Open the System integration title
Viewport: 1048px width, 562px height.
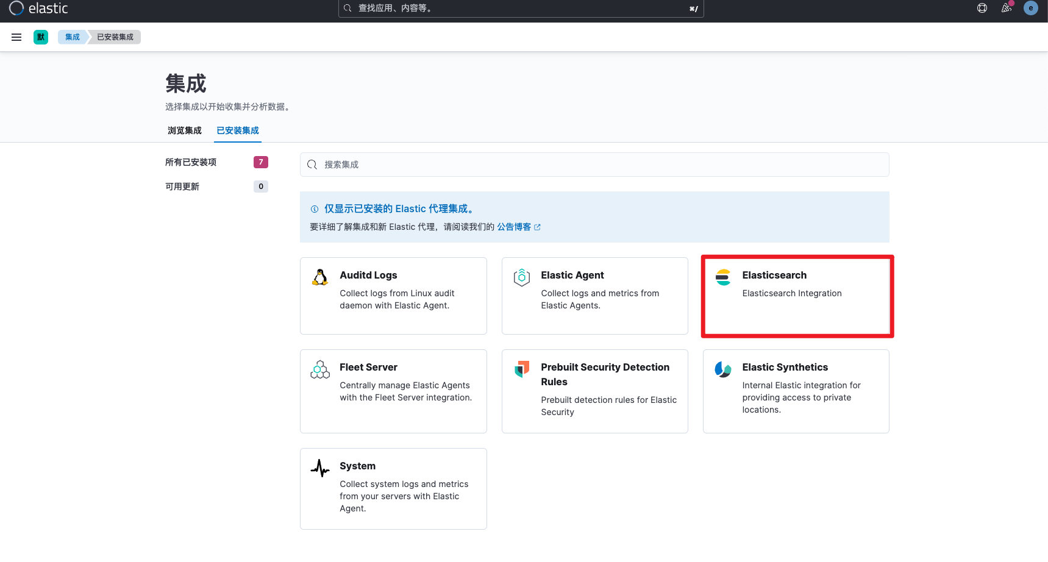(x=357, y=466)
